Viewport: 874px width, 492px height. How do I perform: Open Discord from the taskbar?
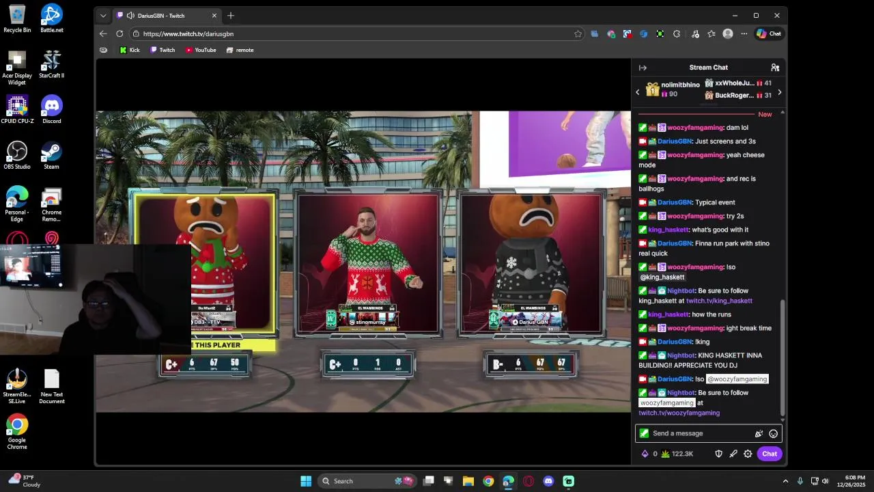[x=548, y=481]
